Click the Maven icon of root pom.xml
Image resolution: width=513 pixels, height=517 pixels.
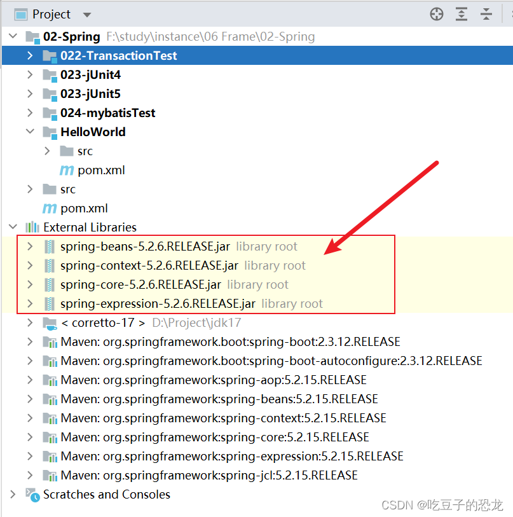pos(50,209)
